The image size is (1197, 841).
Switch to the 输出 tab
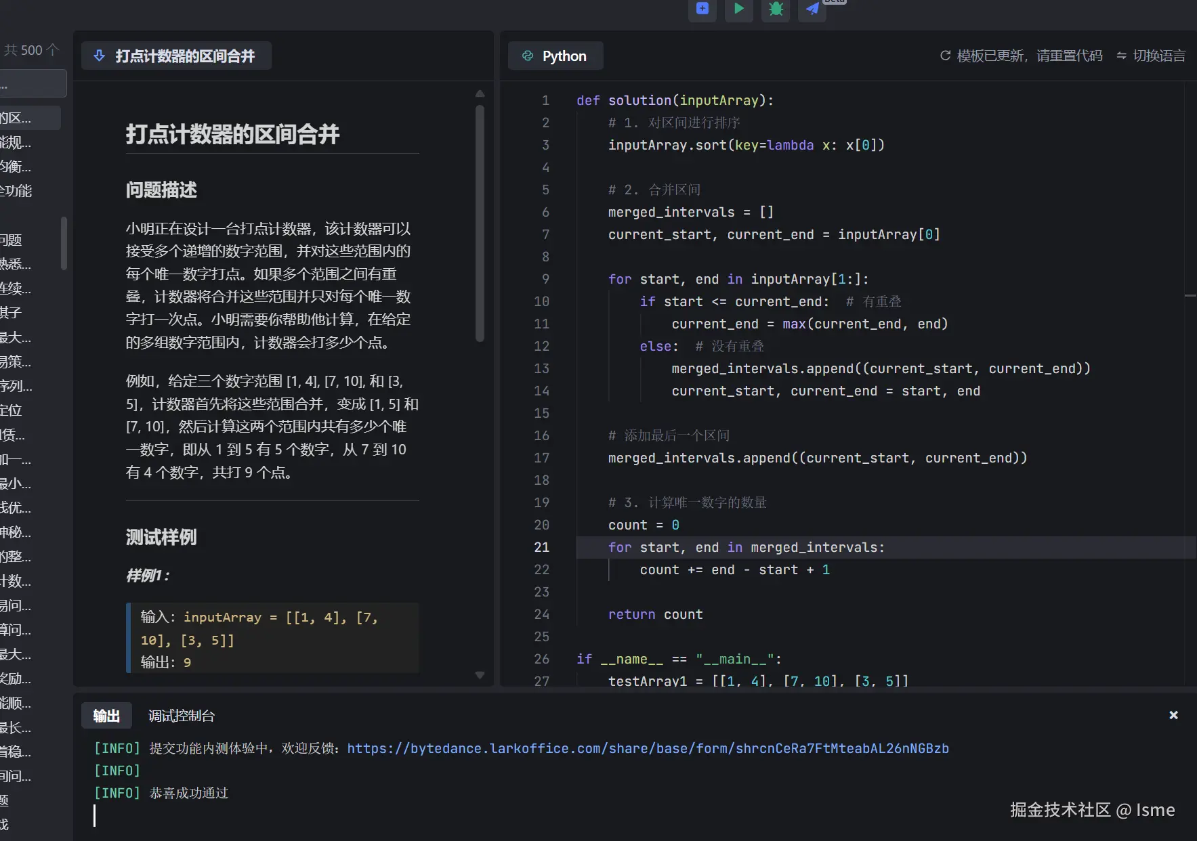(106, 716)
